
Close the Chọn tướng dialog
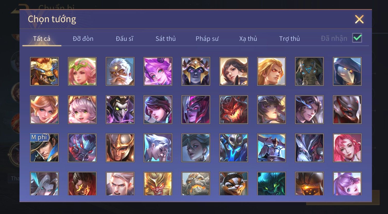359,19
